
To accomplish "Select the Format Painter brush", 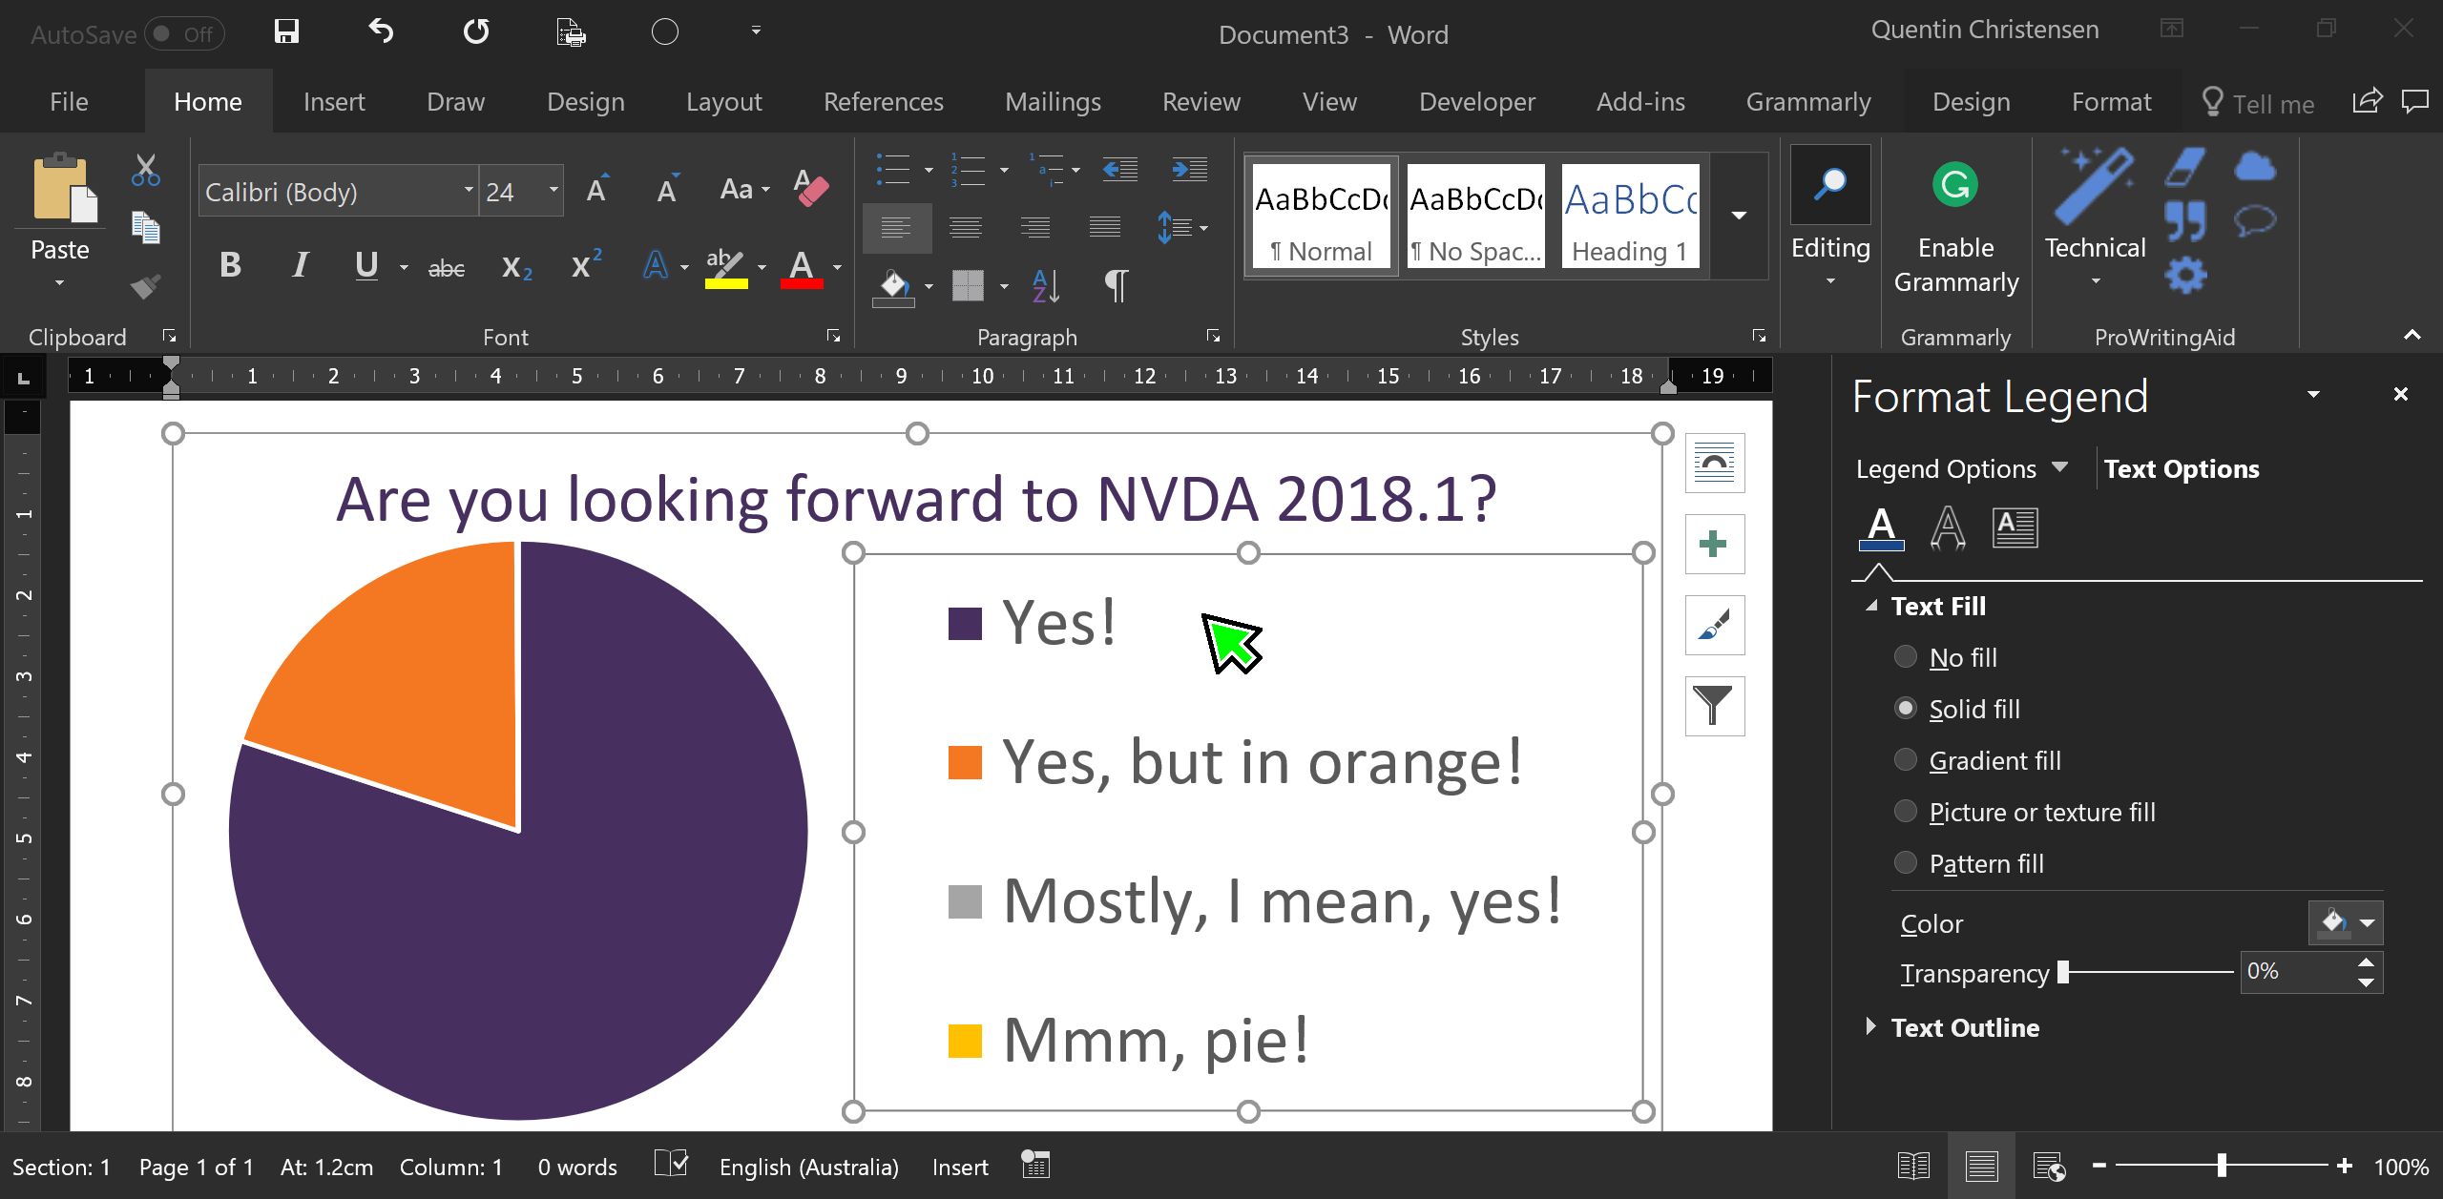I will pyautogui.click(x=145, y=286).
